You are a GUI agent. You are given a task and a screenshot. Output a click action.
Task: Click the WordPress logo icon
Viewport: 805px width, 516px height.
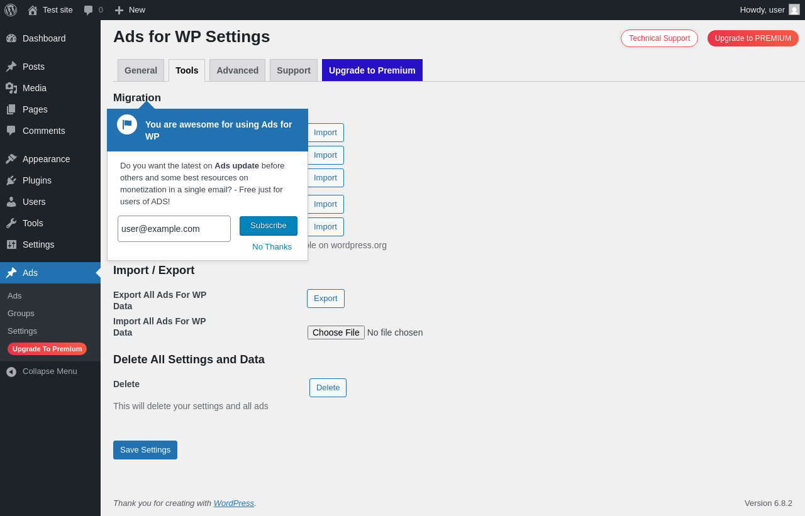[x=11, y=10]
